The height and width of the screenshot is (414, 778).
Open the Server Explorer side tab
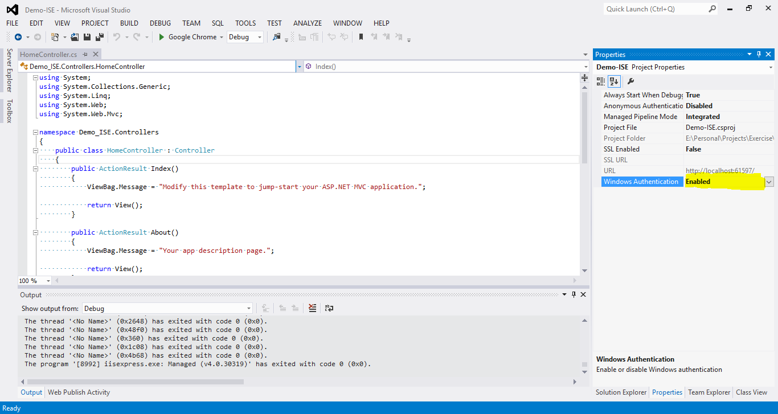coord(9,70)
